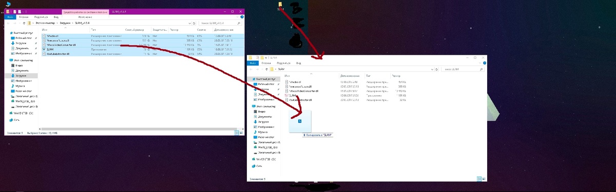Image resolution: width=616 pixels, height=192 pixels.
Task: Refresh the SLAM folder window address bar
Action: (436, 69)
